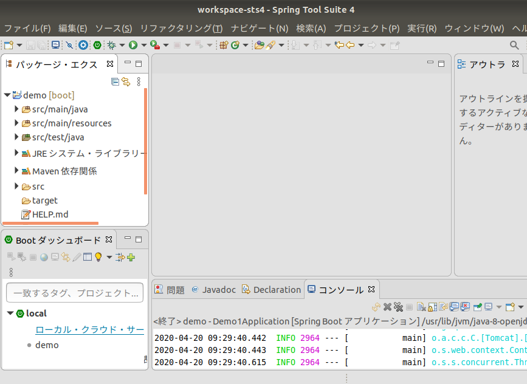Open the 実行(R) menu
This screenshot has height=384, width=527.
[x=421, y=28]
